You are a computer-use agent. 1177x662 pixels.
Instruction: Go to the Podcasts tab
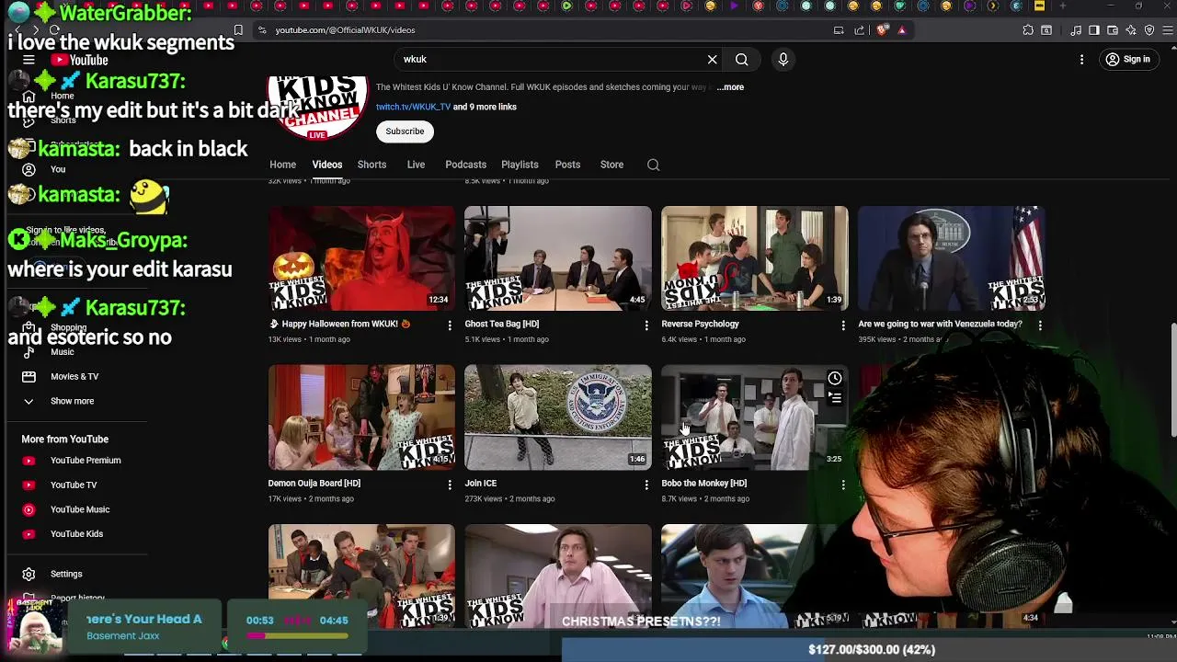coord(465,165)
